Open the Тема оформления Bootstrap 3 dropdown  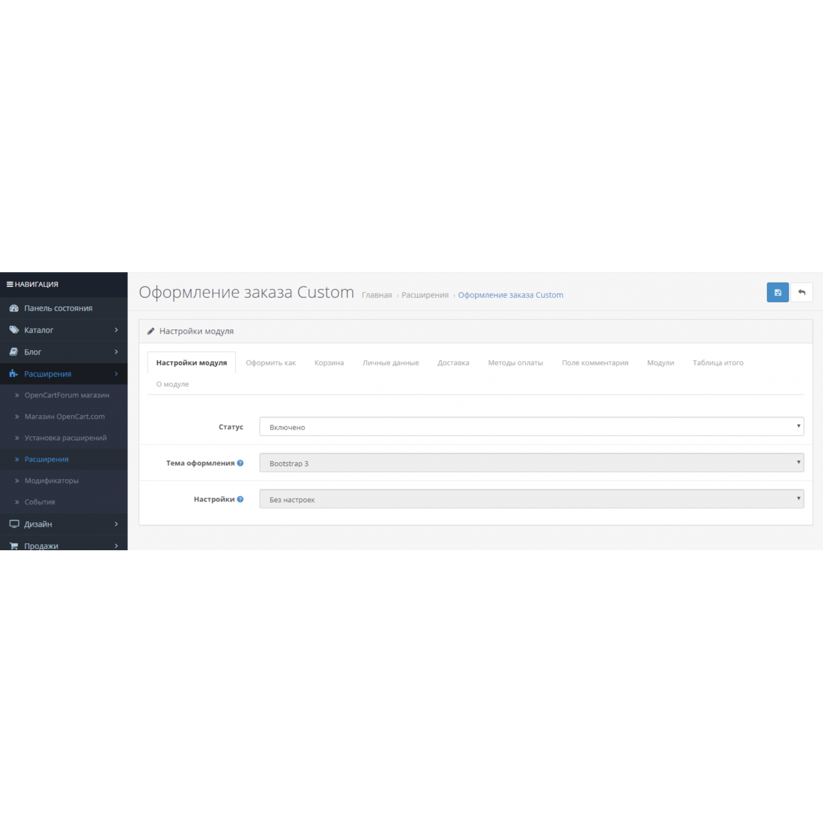pyautogui.click(x=531, y=463)
